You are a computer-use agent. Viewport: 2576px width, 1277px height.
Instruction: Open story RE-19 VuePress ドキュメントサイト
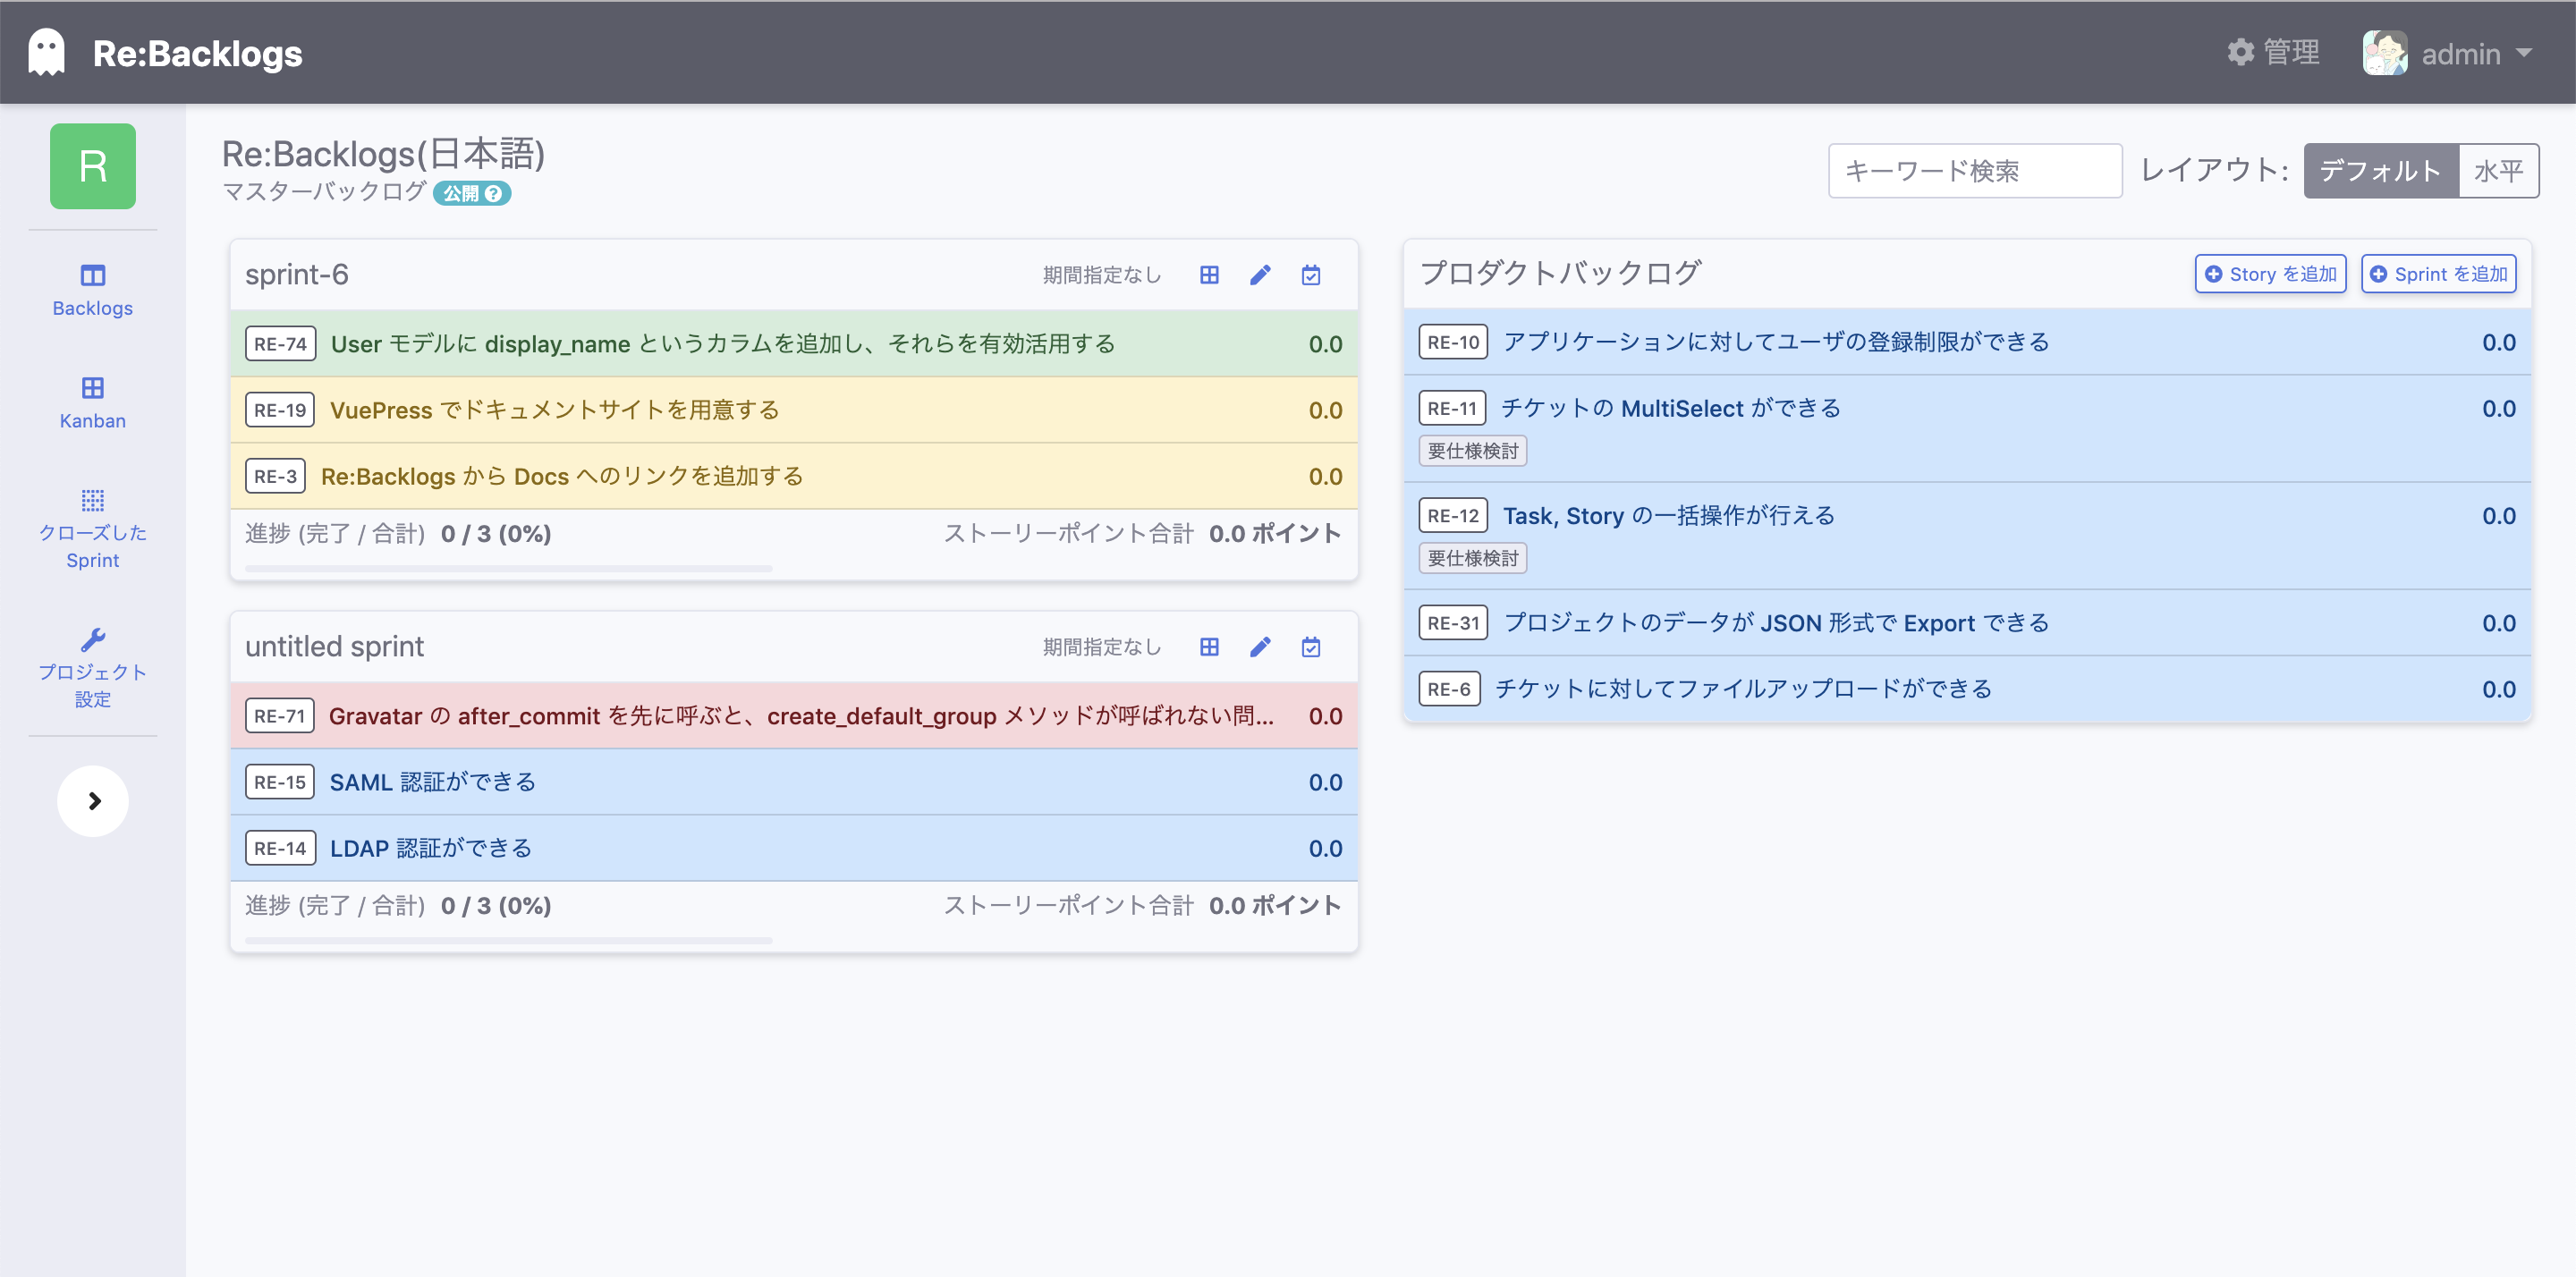coord(794,410)
